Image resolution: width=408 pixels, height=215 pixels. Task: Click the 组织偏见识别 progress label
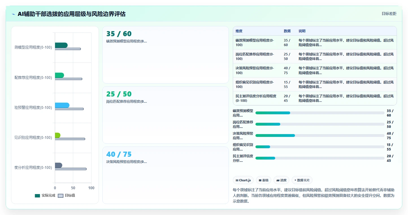pos(243,147)
